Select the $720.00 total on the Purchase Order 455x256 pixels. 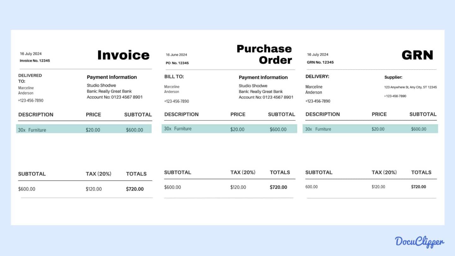[x=278, y=187]
